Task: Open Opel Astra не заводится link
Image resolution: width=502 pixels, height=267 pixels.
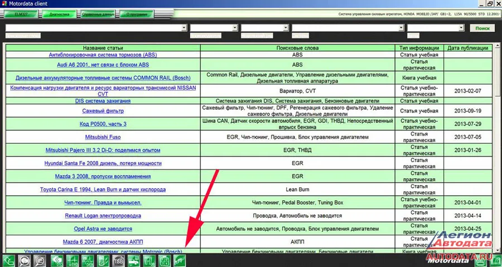Action: pyautogui.click(x=103, y=229)
